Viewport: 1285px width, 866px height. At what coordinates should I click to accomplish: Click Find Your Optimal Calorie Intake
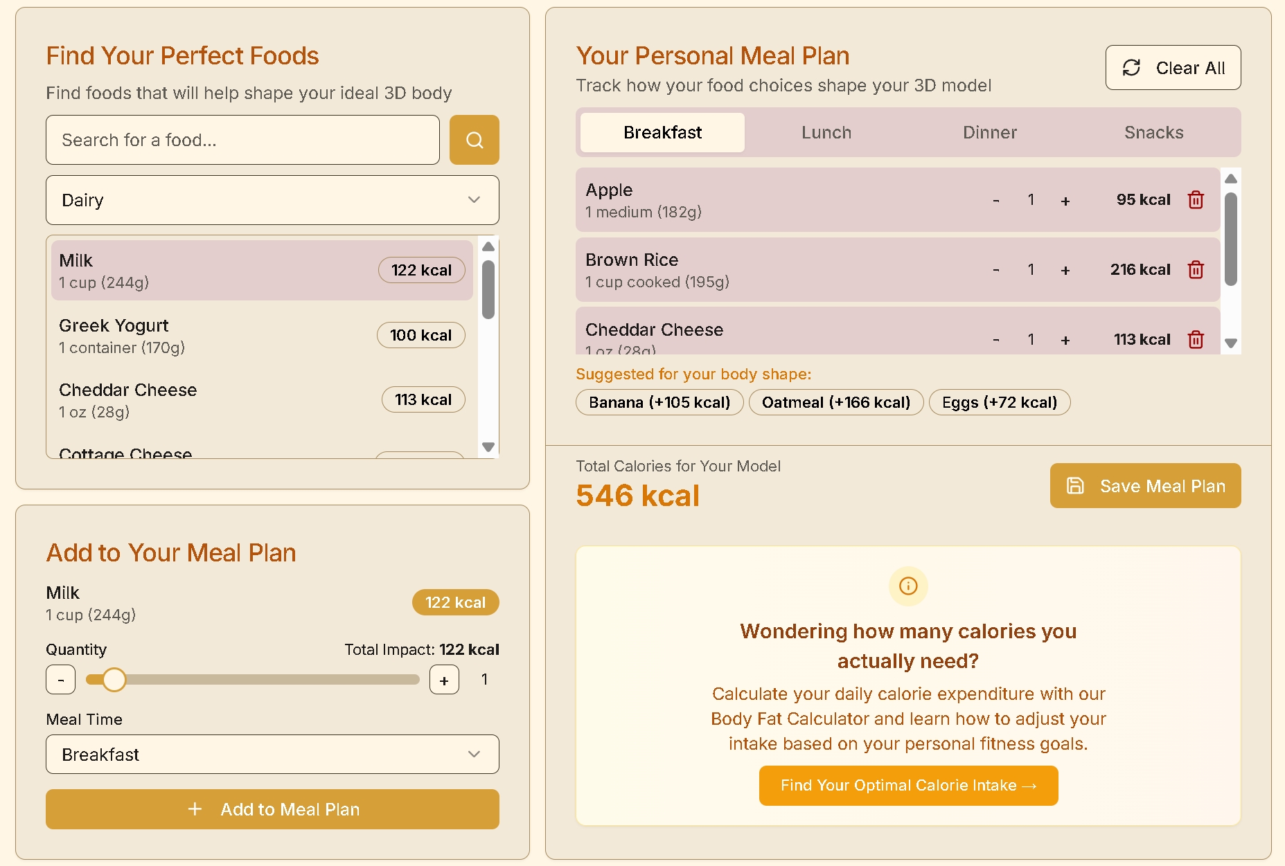908,786
